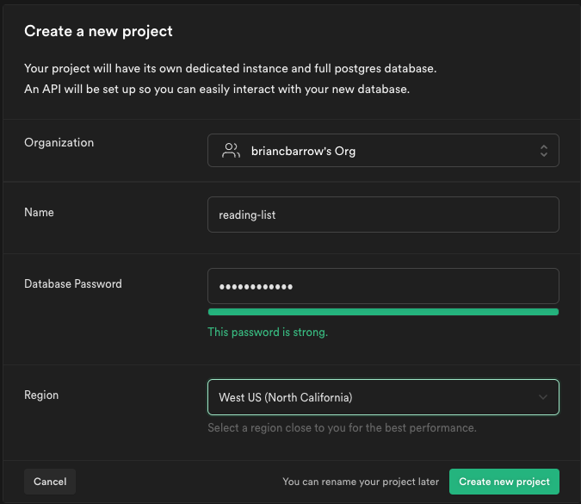Click the Cancel button
This screenshot has height=504, width=581.
tap(50, 482)
